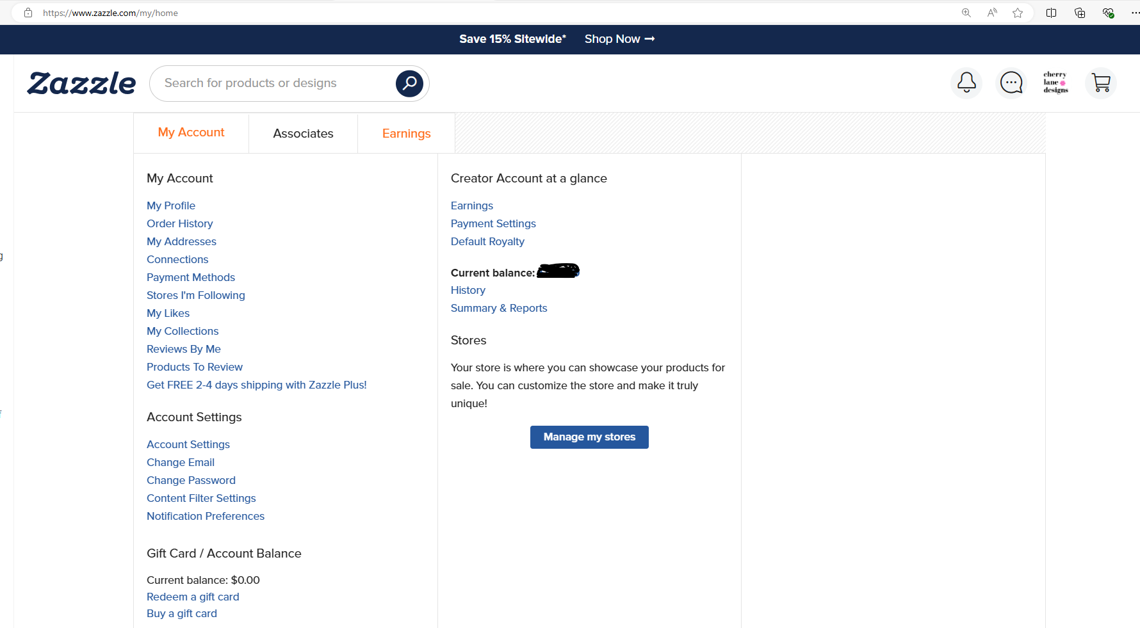Click the read aloud icon in address bar
Screen dimensions: 1140x628
[992, 13]
